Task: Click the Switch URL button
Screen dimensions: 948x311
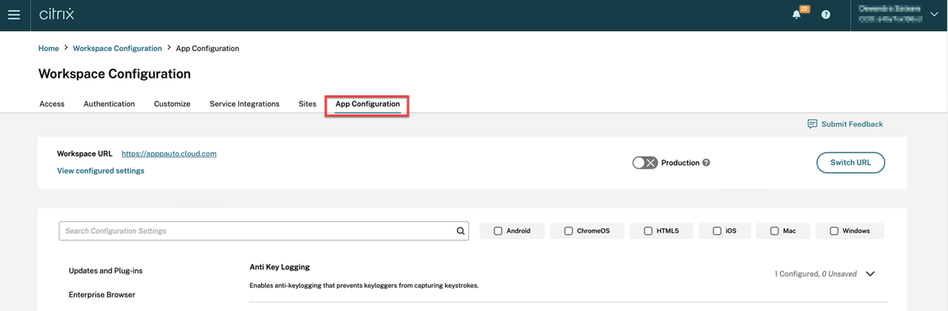Action: (850, 162)
